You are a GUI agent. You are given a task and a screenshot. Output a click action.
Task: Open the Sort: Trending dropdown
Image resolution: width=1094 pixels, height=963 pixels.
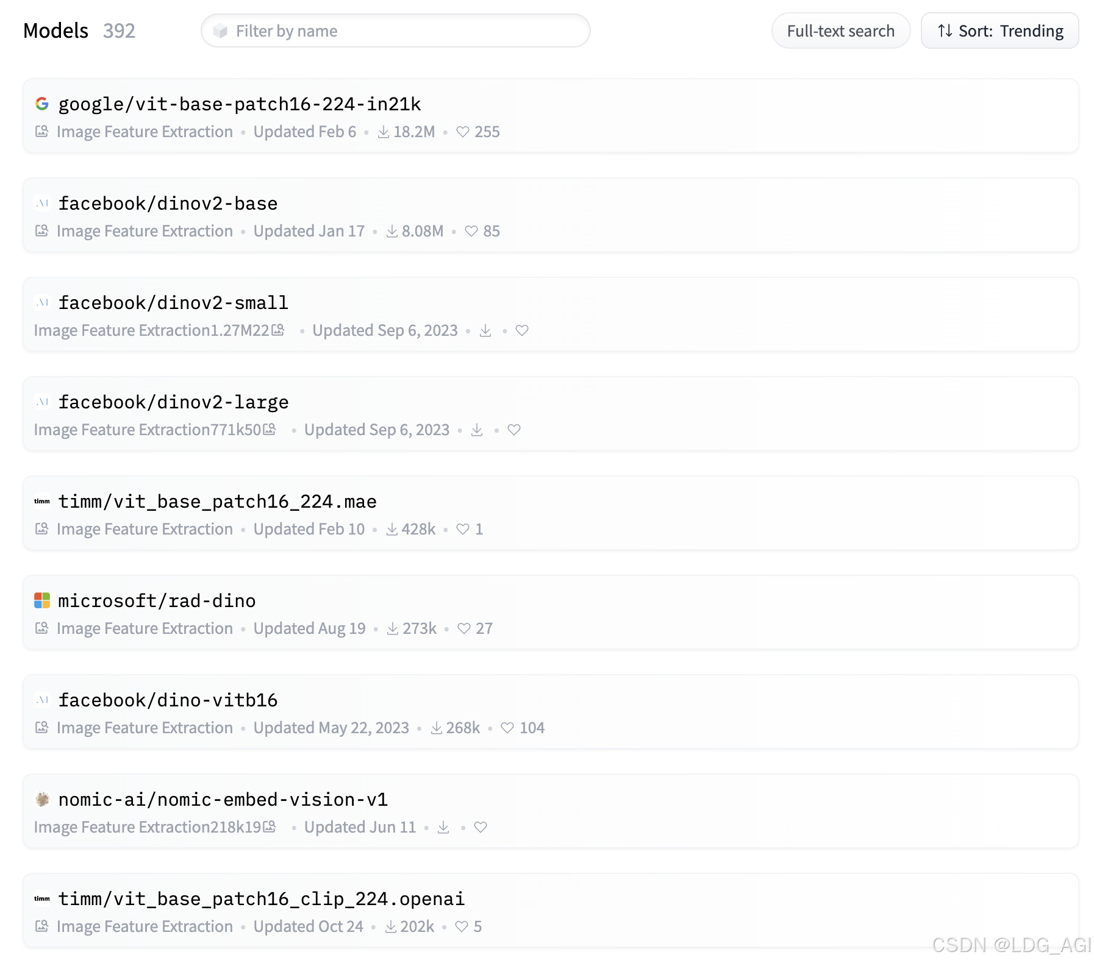1000,30
